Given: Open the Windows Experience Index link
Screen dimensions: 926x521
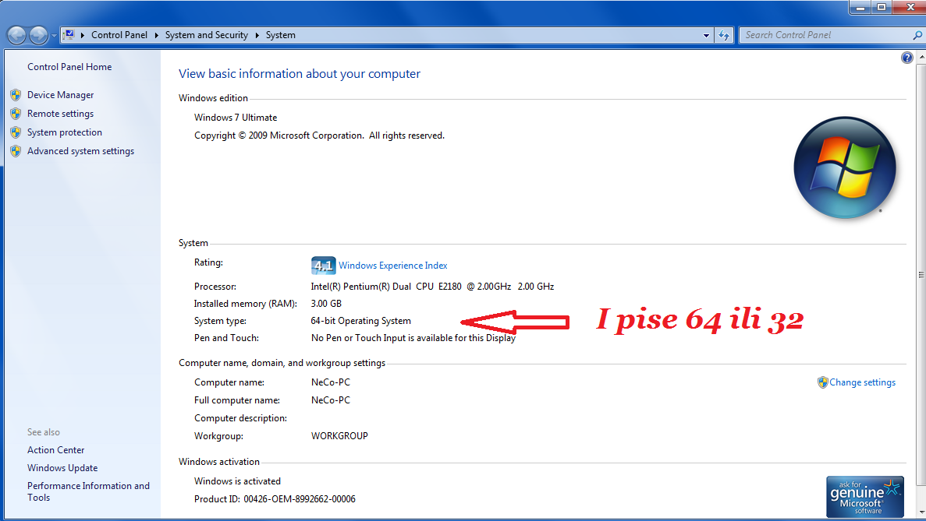Looking at the screenshot, I should (x=392, y=266).
